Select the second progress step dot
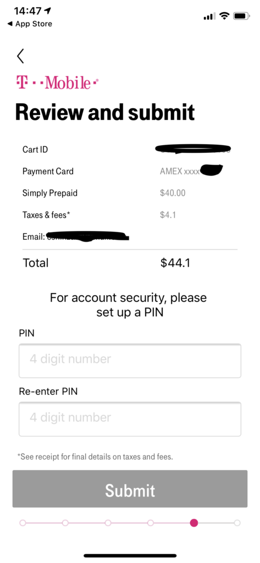Screen dimensions: 260x563 tap(65, 523)
